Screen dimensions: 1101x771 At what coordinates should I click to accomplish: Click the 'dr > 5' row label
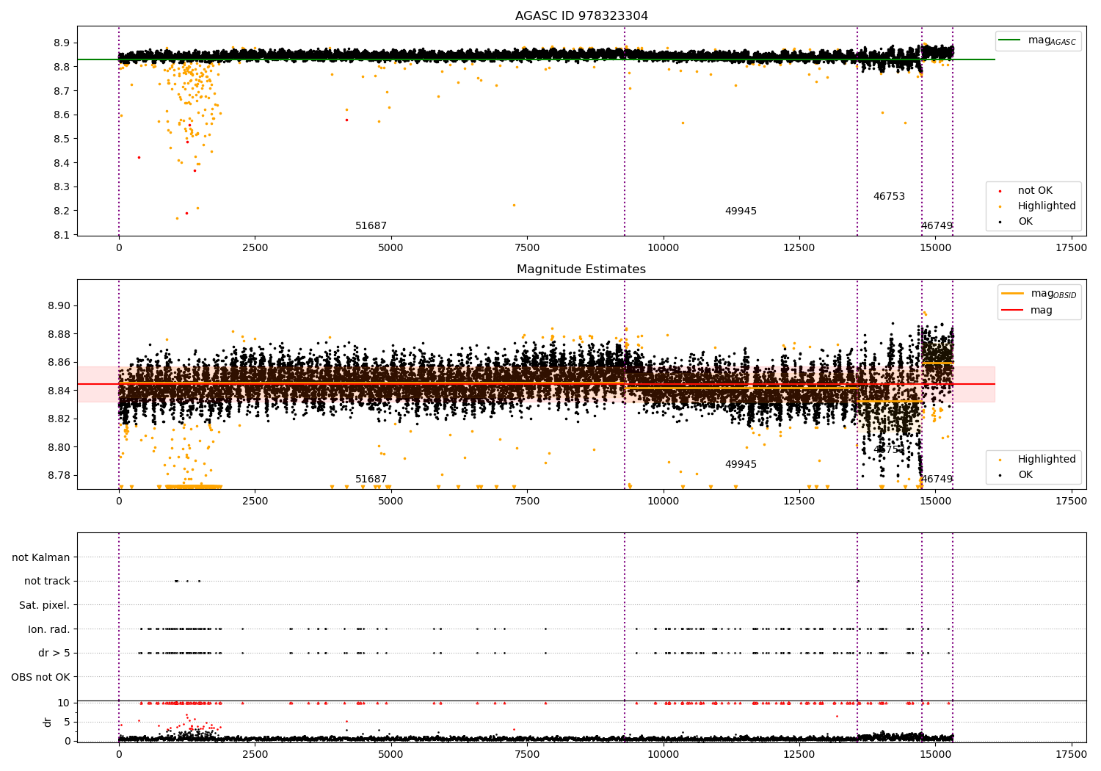54,654
